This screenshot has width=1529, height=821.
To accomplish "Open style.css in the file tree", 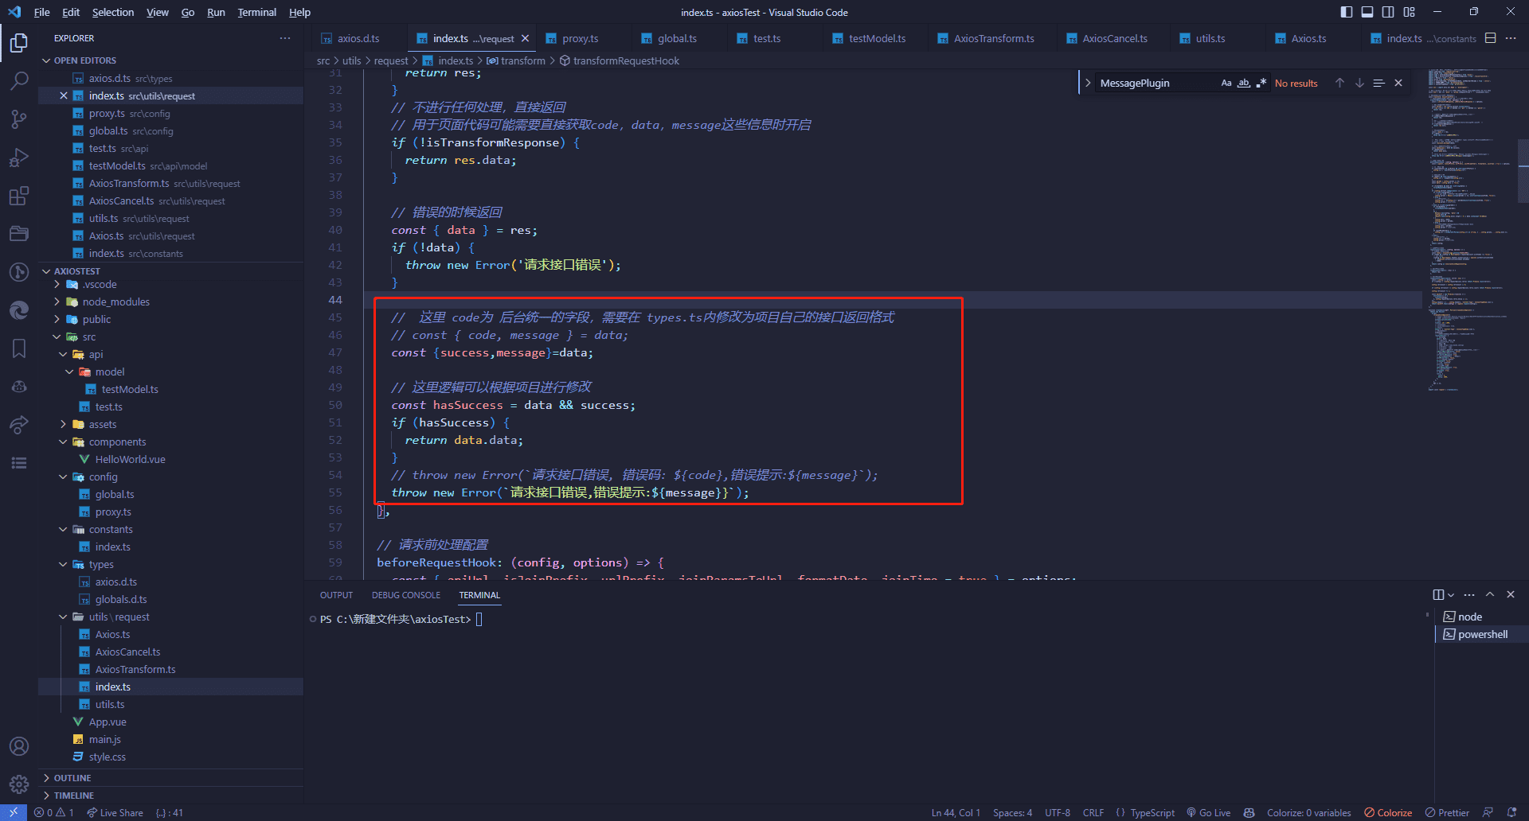I will pyautogui.click(x=108, y=757).
